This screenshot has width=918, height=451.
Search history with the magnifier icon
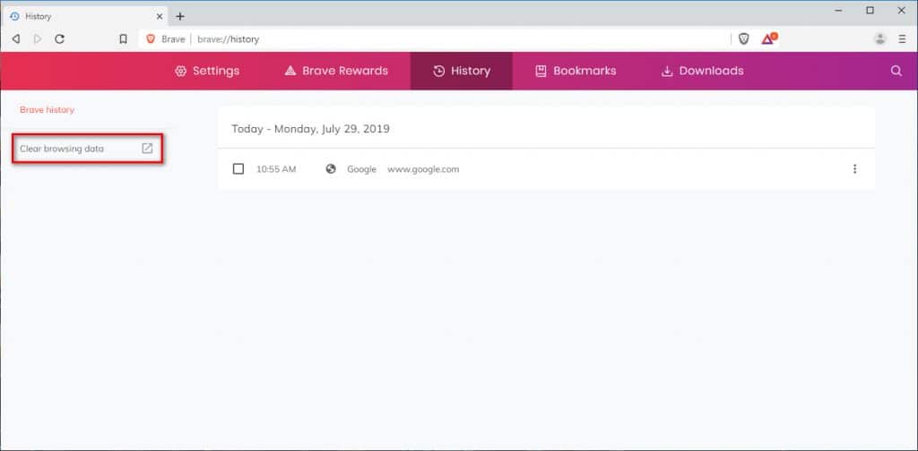[x=896, y=71]
